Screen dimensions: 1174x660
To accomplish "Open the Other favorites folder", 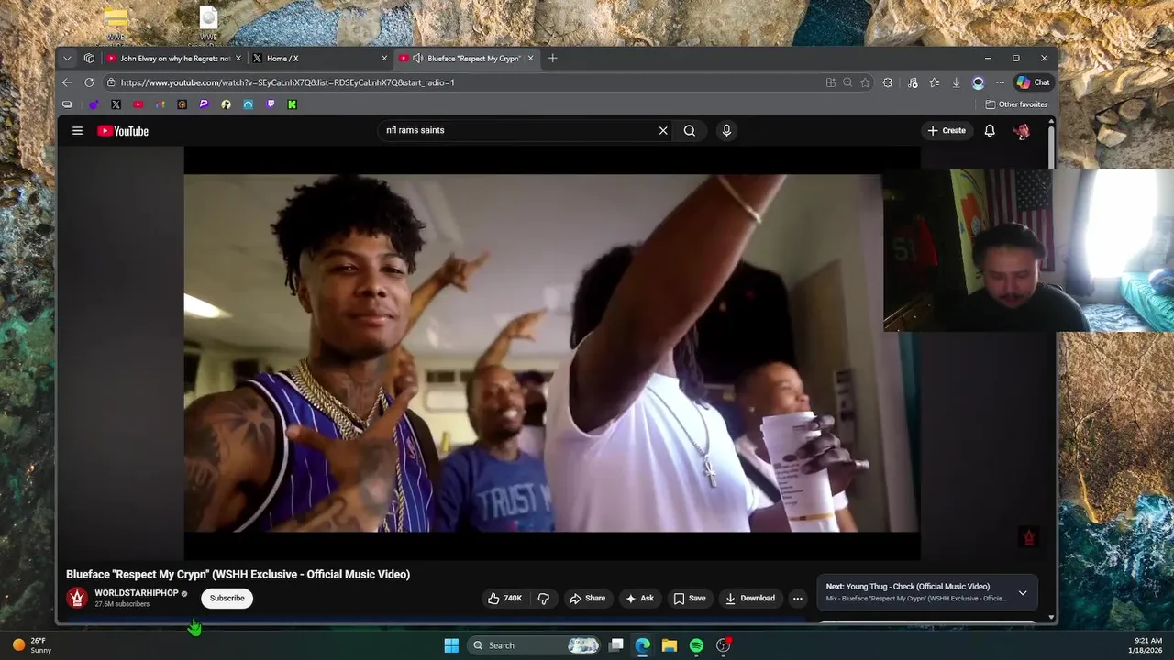I will click(x=1016, y=104).
